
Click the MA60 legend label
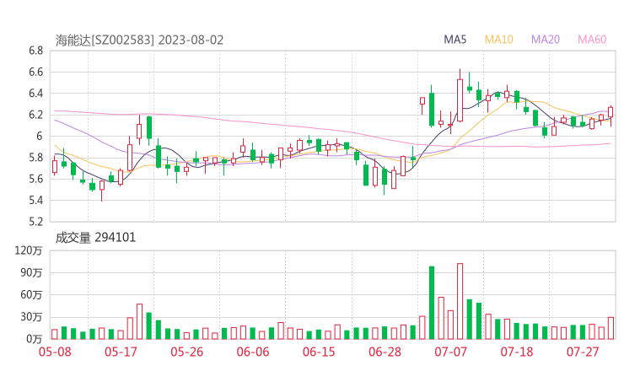click(592, 40)
